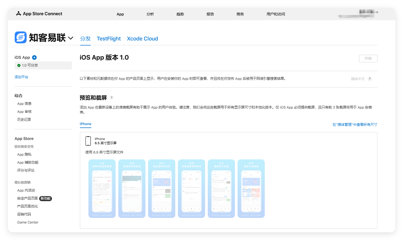The width and height of the screenshot is (403, 240).
Task: Click the 综合 sidebar heading
Action: click(x=19, y=96)
